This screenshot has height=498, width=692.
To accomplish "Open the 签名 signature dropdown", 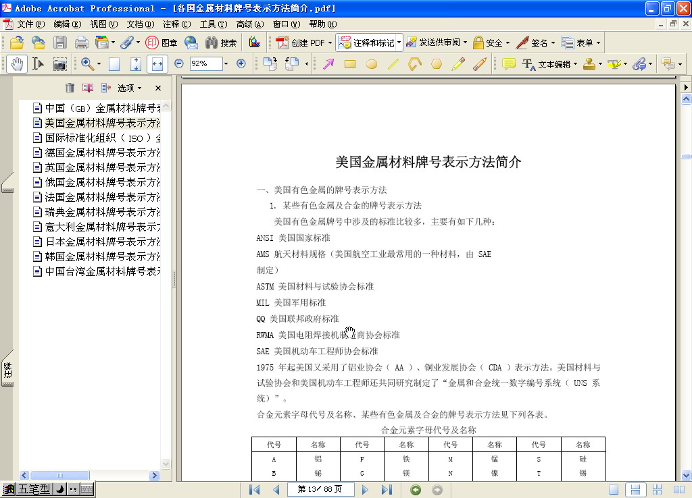I will 553,43.
